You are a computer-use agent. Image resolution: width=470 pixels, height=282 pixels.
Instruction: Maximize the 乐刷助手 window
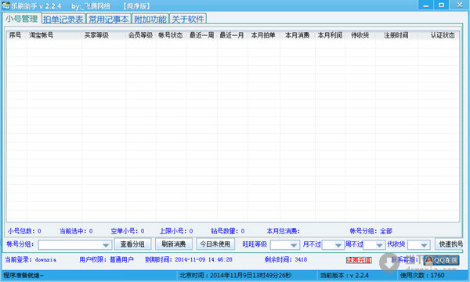coord(441,5)
